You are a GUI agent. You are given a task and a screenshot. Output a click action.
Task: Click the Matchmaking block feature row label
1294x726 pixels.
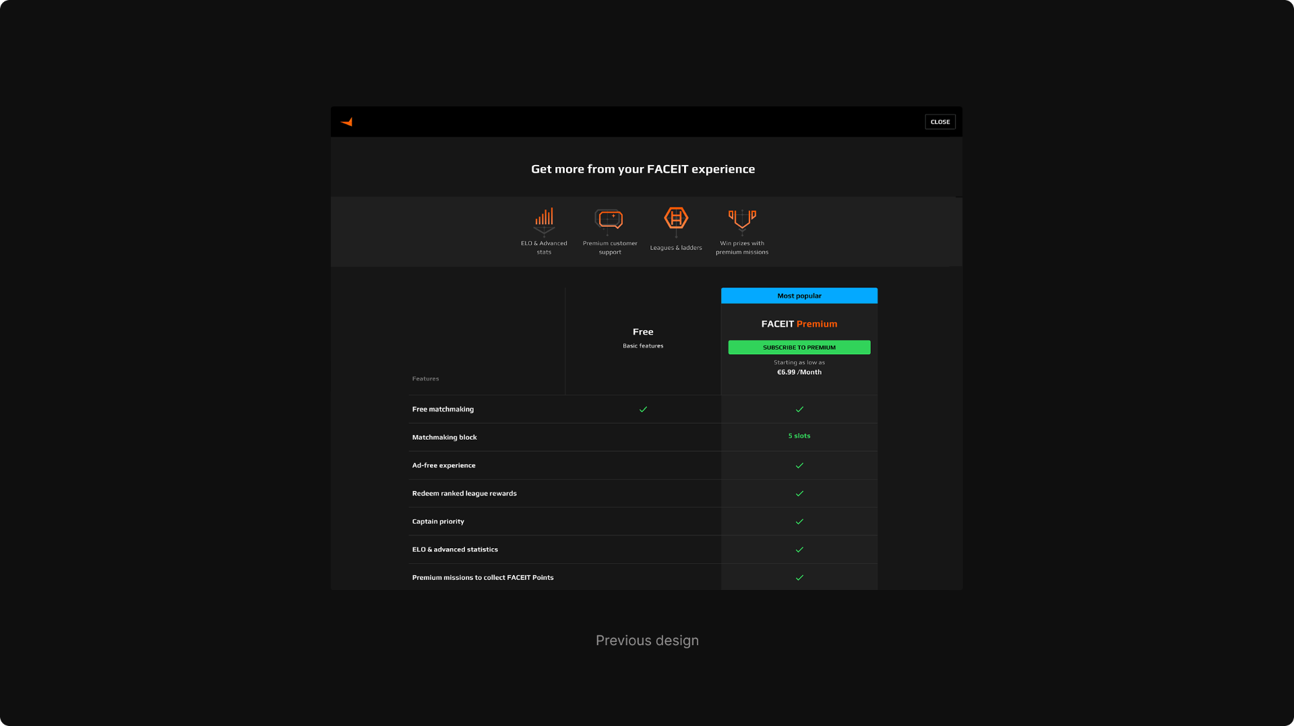(x=444, y=438)
